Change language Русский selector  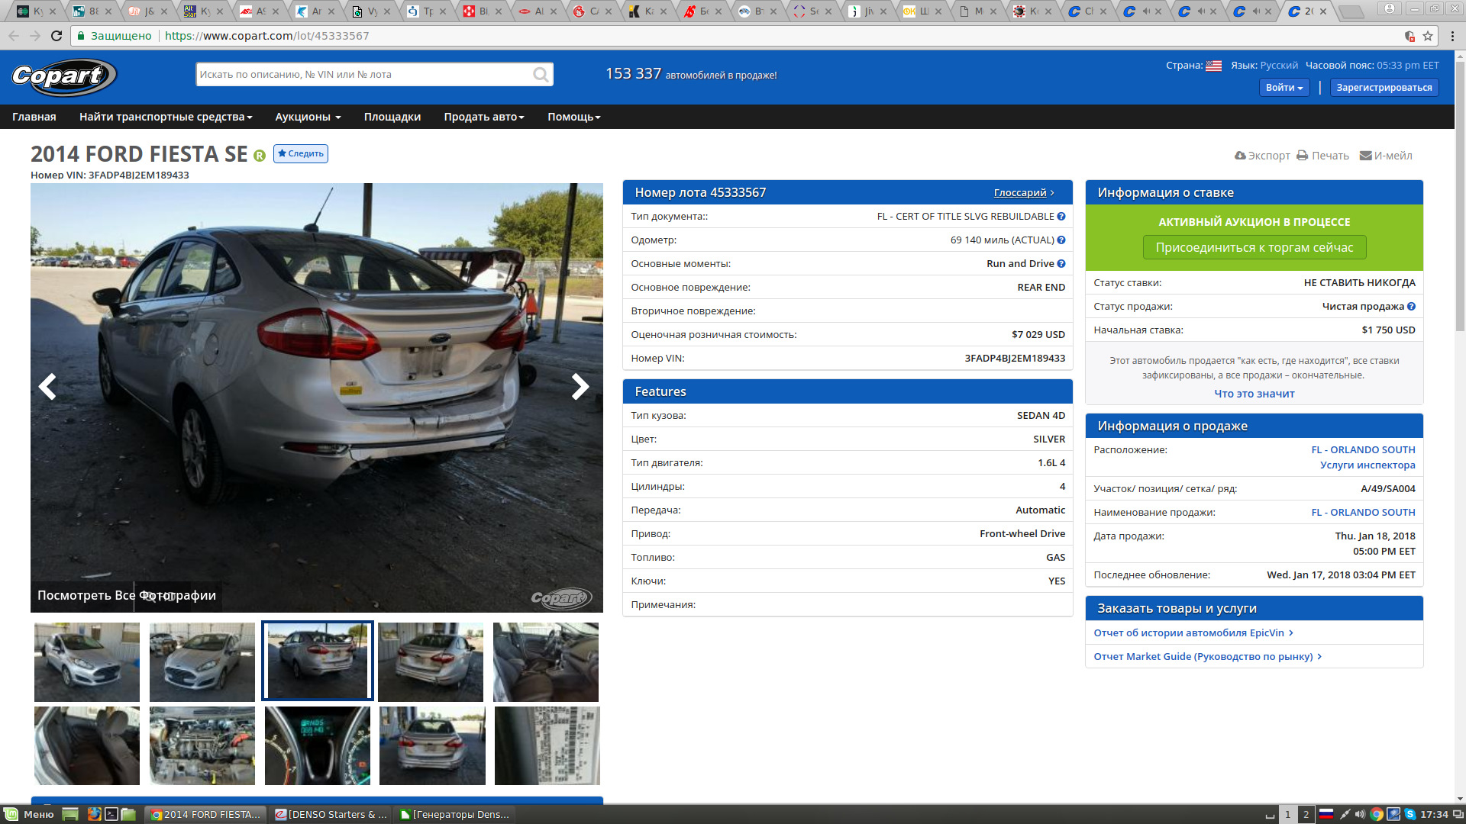1279,66
